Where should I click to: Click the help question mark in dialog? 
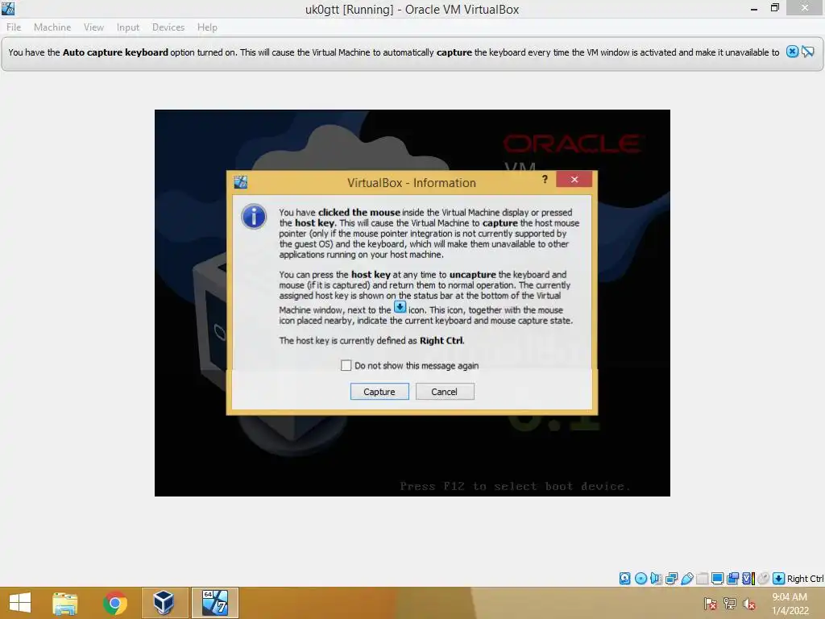pos(545,180)
